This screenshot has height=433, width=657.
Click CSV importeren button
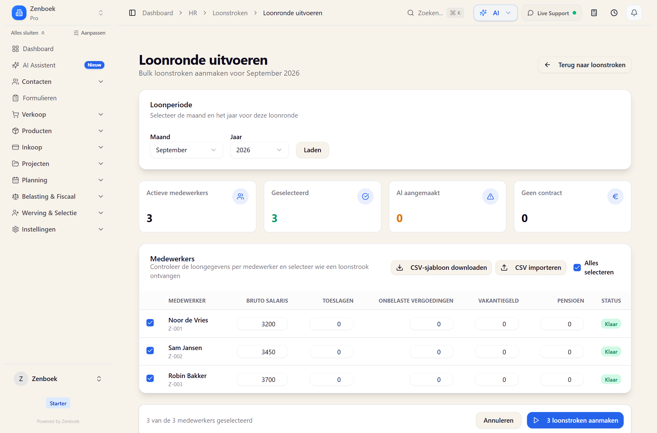(x=531, y=267)
